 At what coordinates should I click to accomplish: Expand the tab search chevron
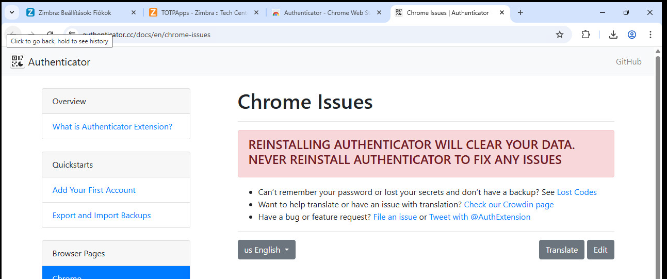[x=11, y=13]
